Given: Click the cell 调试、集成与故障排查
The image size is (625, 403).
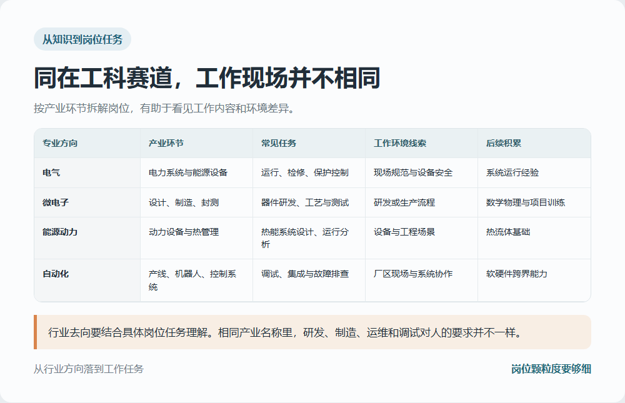Looking at the screenshot, I should (x=309, y=281).
